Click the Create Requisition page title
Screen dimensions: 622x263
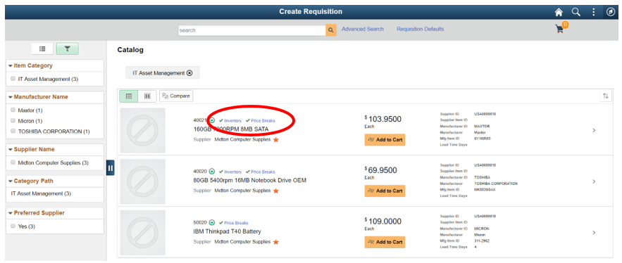click(311, 11)
